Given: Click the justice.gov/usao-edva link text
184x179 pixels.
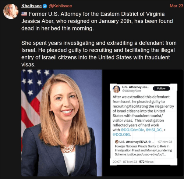Looking at the screenshot, I should [x=146, y=154].
